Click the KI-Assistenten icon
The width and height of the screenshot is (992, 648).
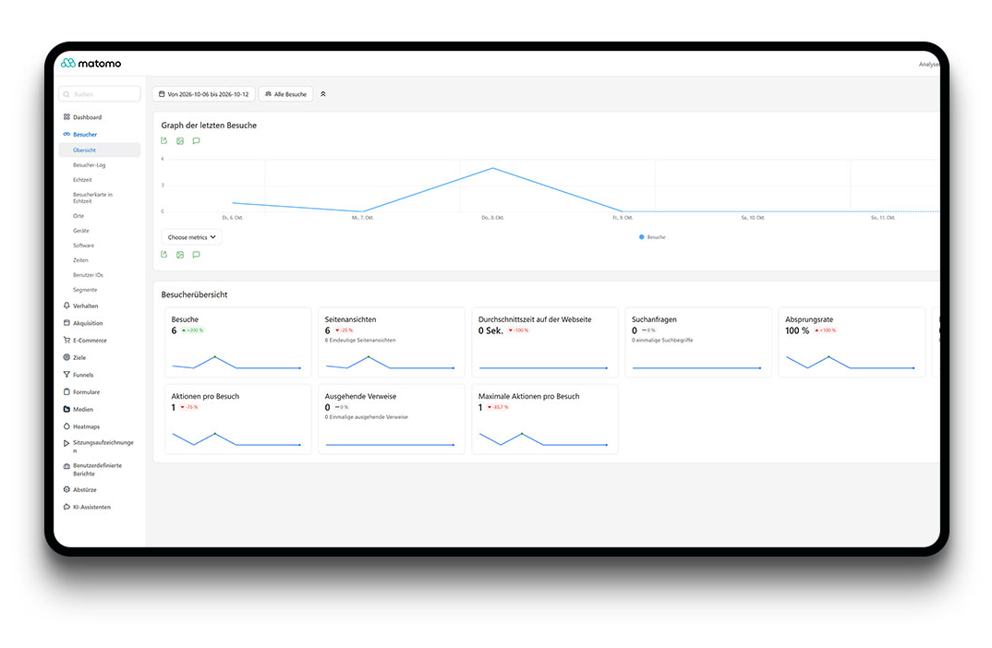tap(67, 507)
